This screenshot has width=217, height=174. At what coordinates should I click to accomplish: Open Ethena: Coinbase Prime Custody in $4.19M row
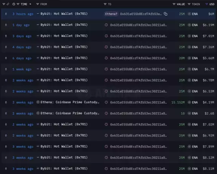[70, 102]
